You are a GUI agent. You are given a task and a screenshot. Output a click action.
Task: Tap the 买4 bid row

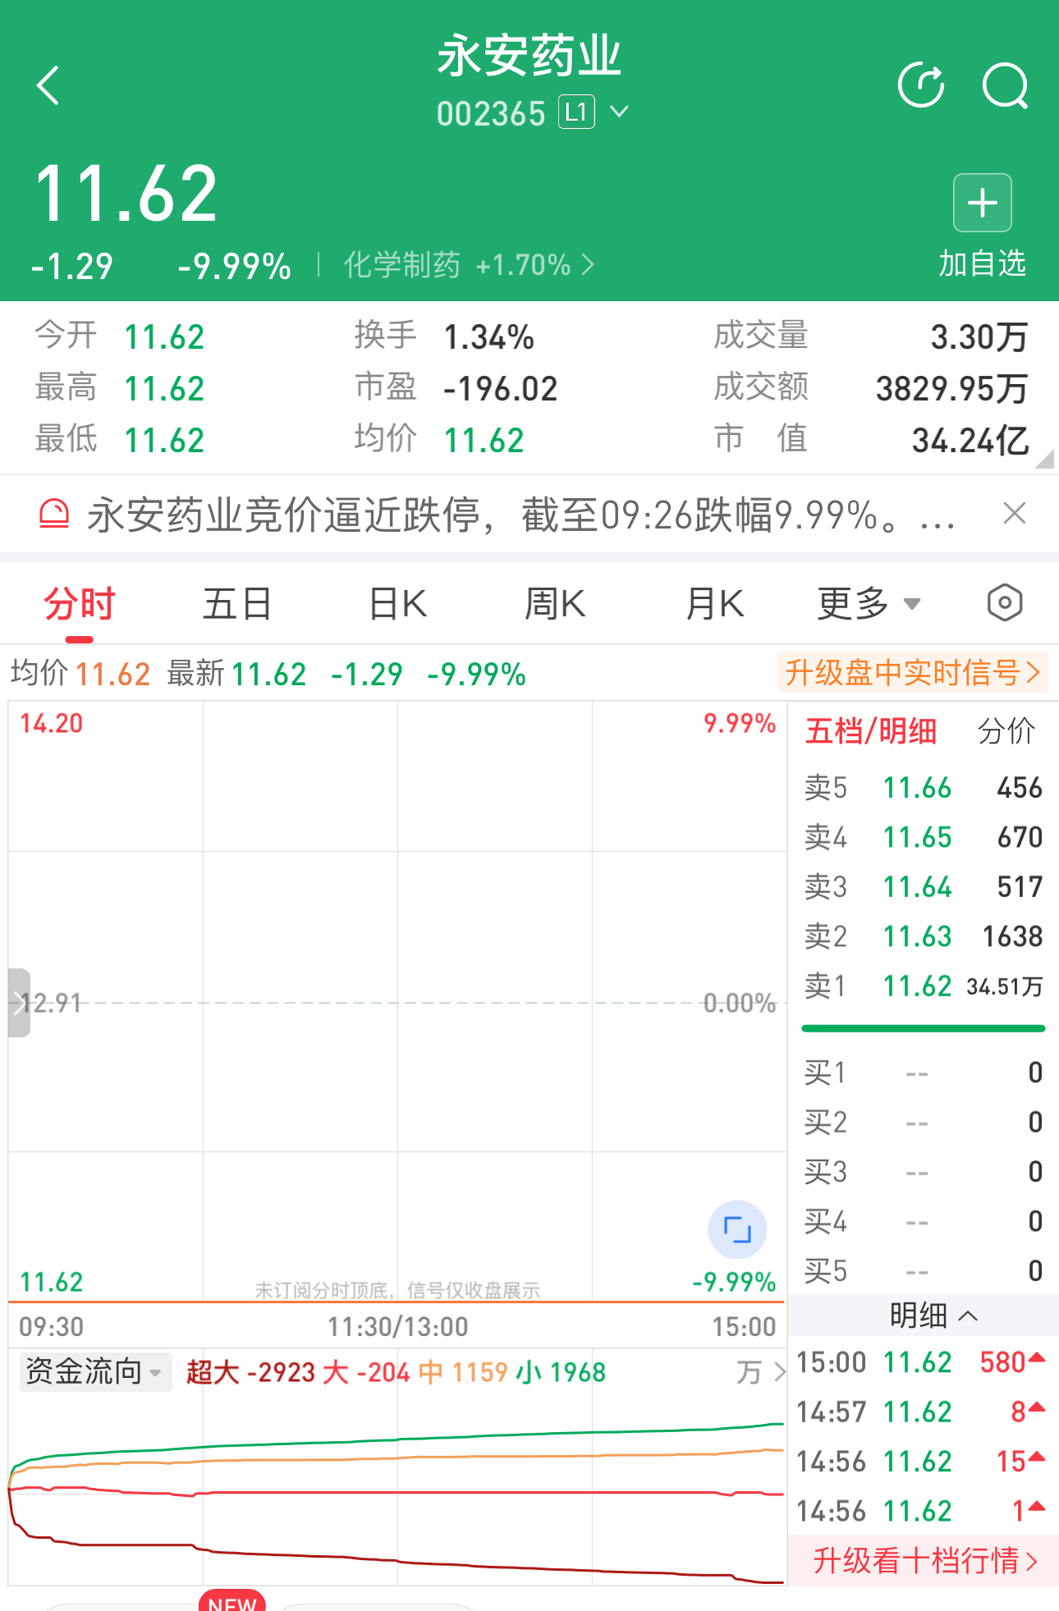click(923, 1221)
